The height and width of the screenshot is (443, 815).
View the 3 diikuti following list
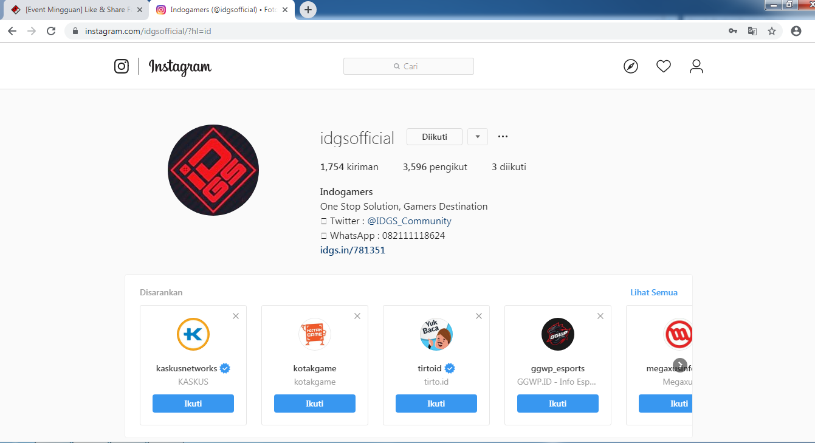coord(509,167)
